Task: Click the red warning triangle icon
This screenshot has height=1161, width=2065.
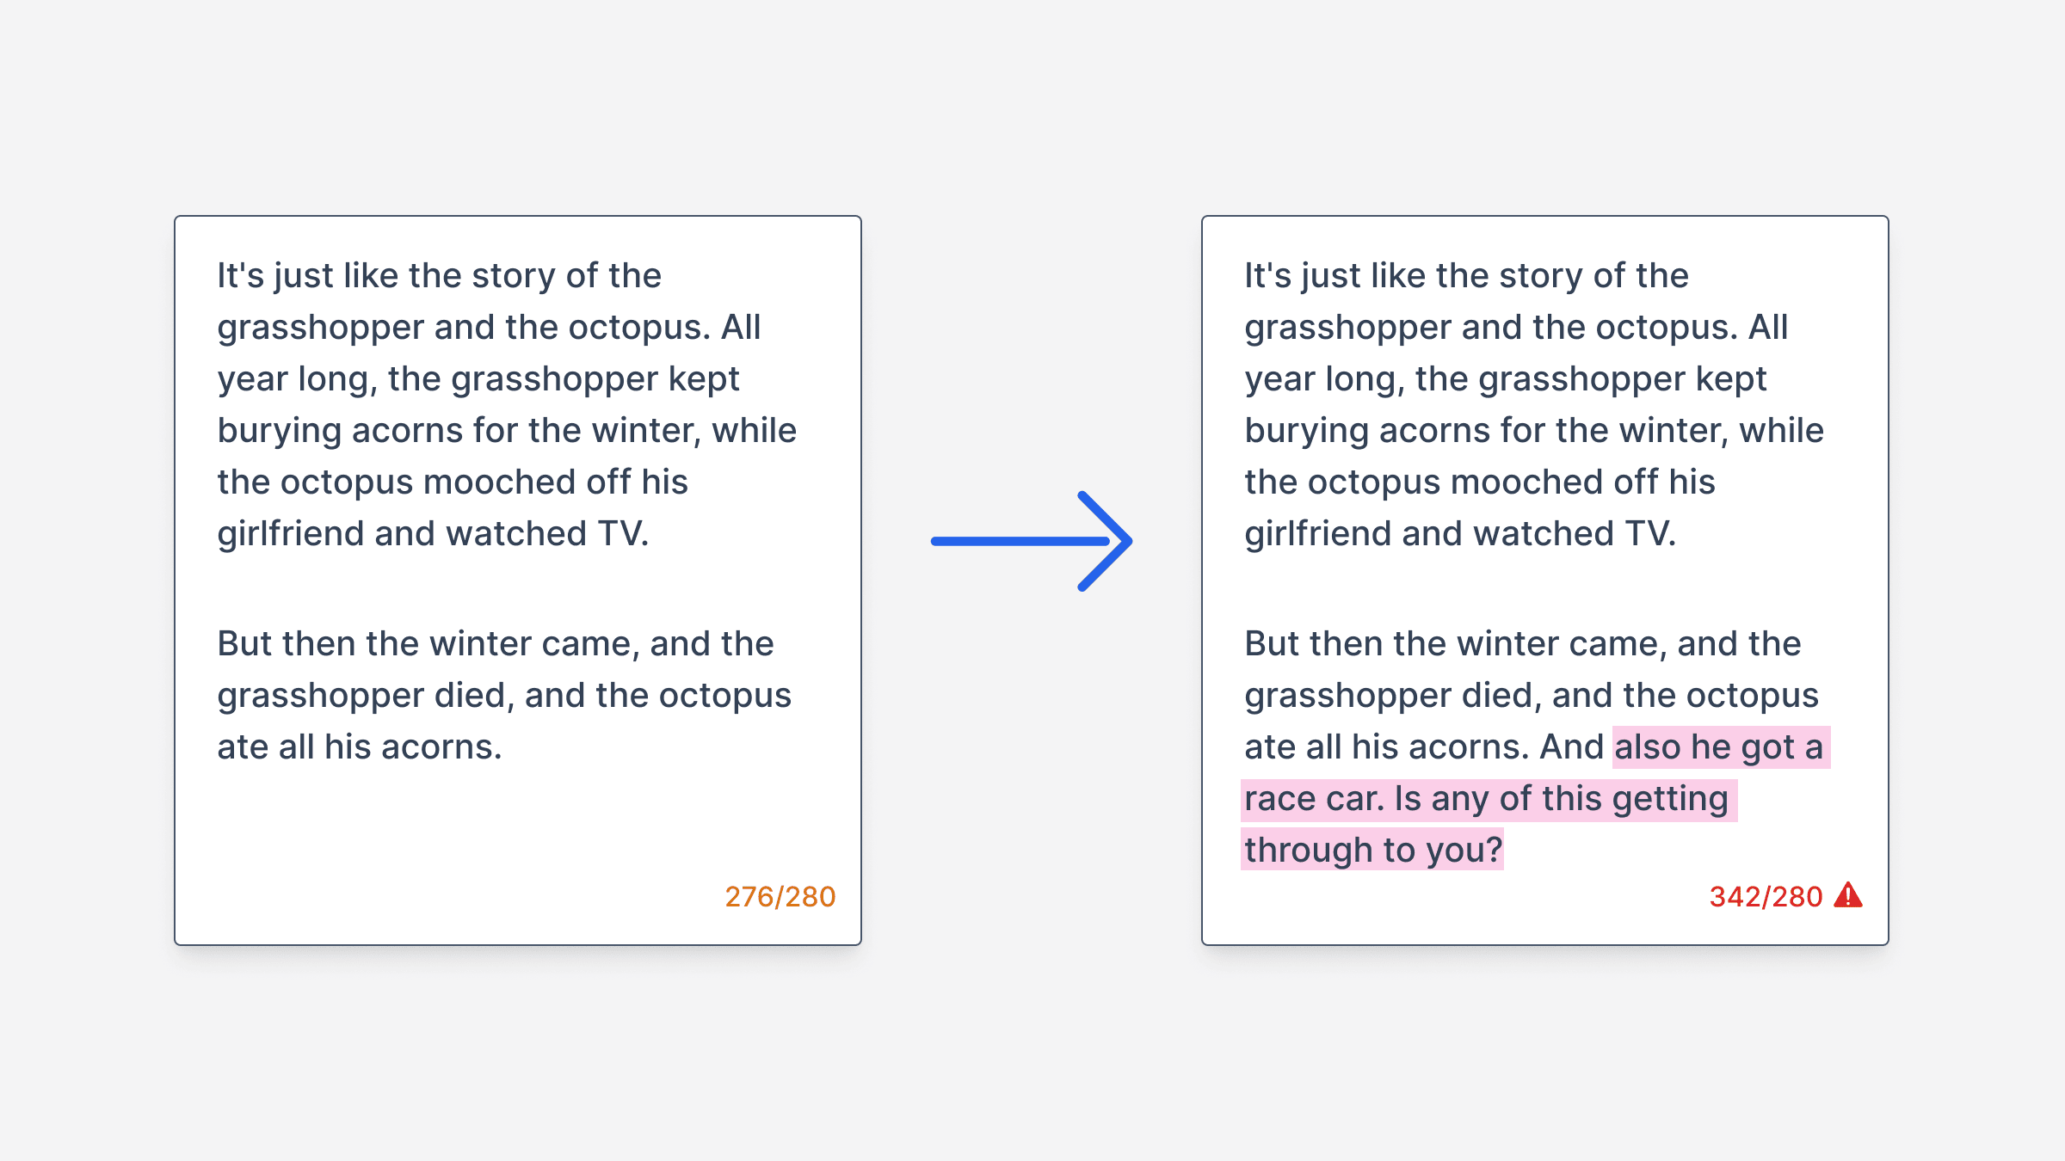Action: [x=1847, y=896]
